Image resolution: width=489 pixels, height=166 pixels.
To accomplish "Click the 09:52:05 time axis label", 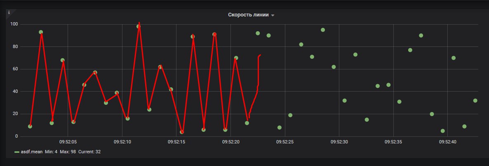I will [x=68, y=142].
